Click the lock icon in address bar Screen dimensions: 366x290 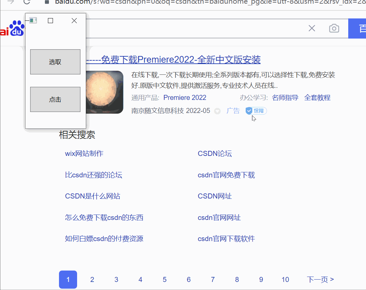pyautogui.click(x=47, y=2)
